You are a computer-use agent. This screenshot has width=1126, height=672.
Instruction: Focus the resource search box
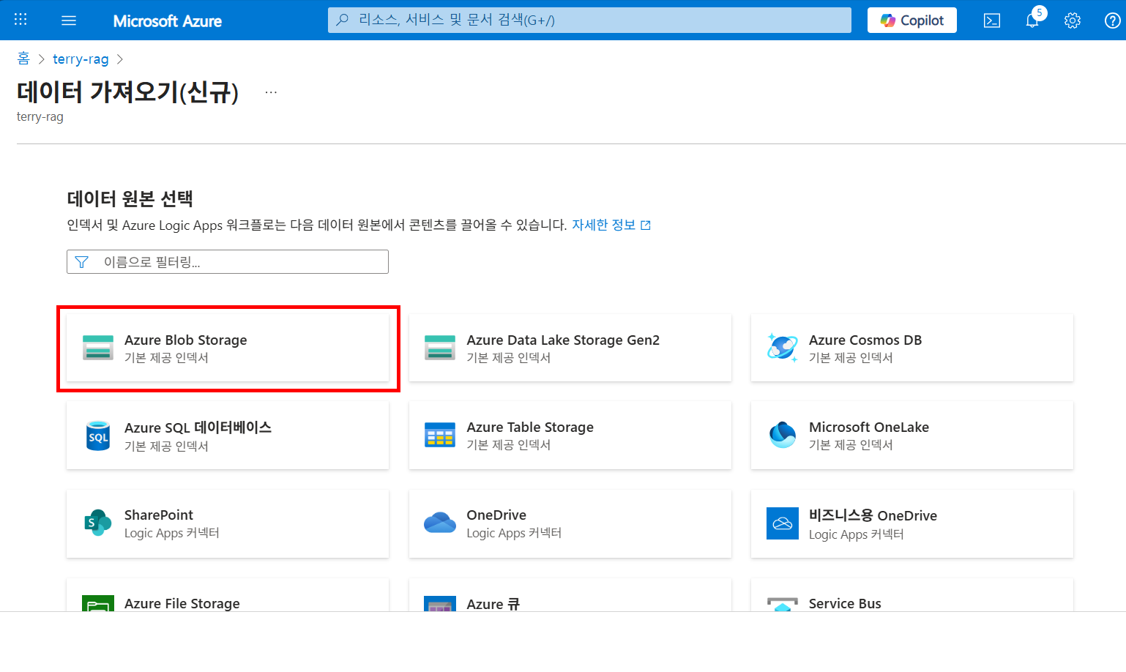[589, 20]
